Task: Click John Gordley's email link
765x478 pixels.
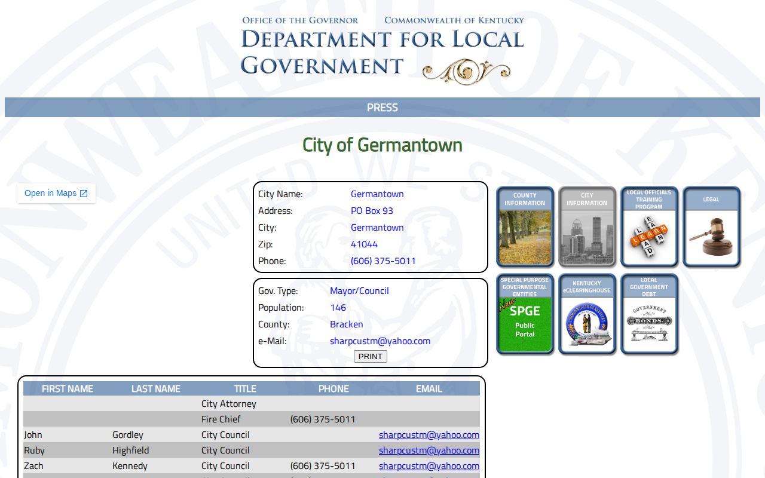Action: point(429,435)
